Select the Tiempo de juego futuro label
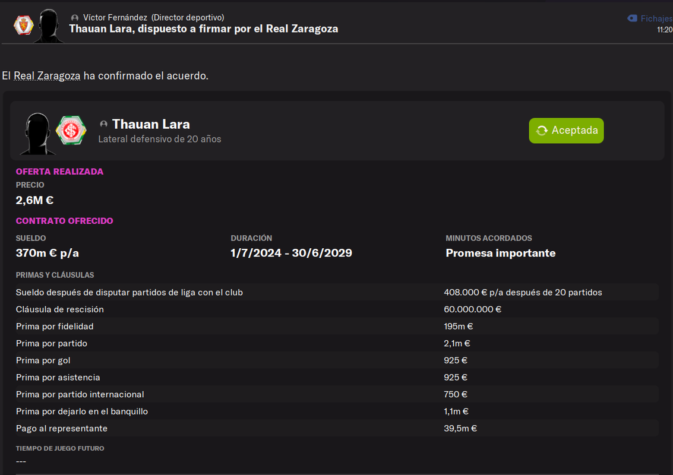 [x=60, y=448]
